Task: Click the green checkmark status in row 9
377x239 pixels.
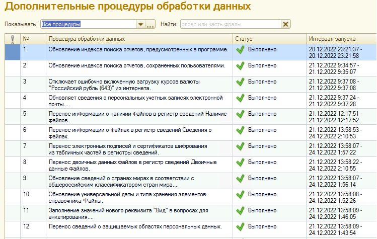Action: click(241, 178)
